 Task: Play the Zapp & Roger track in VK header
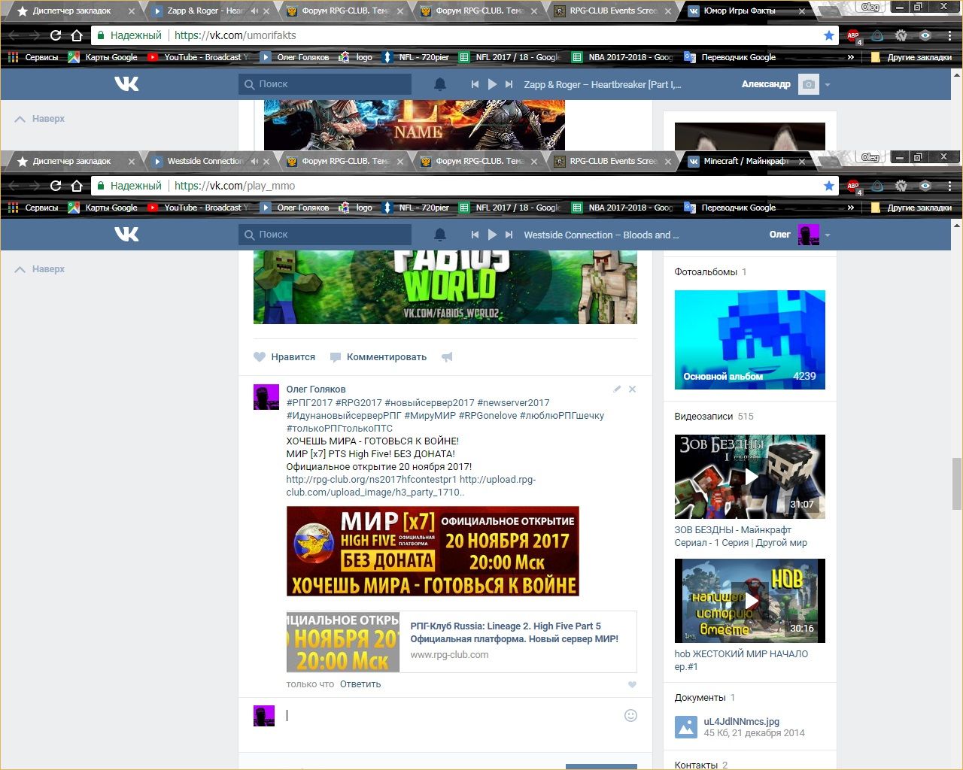[x=492, y=84]
